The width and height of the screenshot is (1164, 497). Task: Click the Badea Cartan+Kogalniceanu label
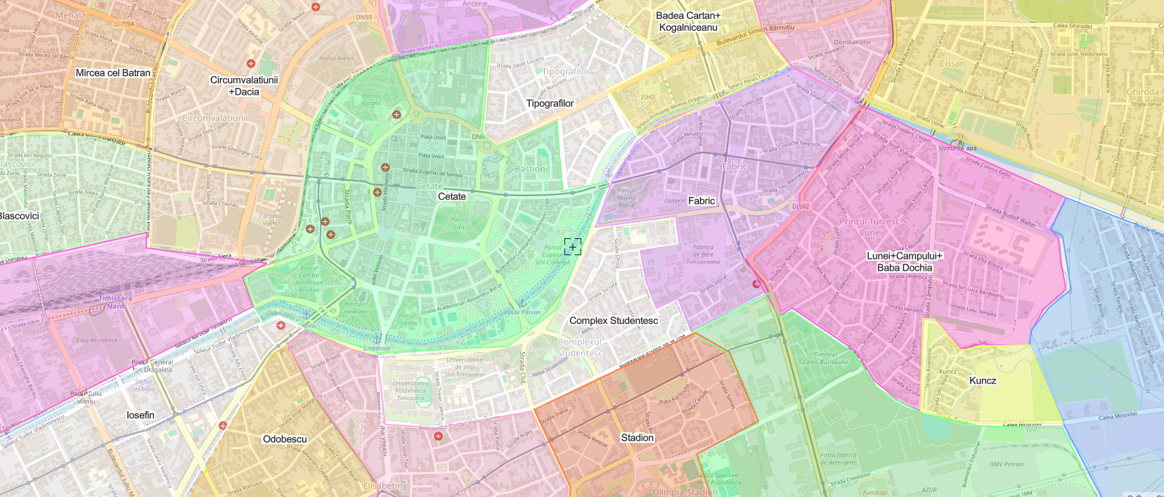688,22
